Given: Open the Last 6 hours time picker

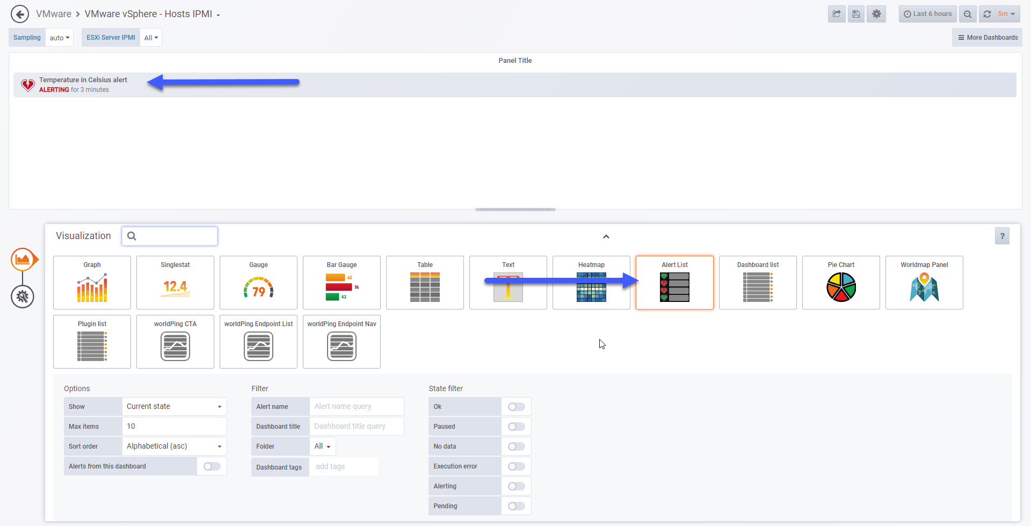Looking at the screenshot, I should [927, 14].
